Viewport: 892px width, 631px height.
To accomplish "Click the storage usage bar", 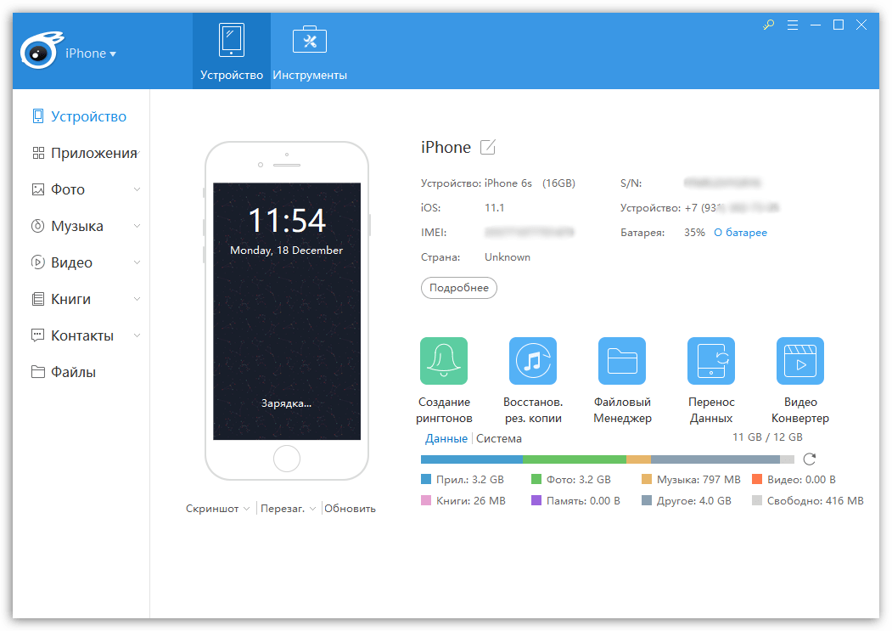I will click(607, 459).
